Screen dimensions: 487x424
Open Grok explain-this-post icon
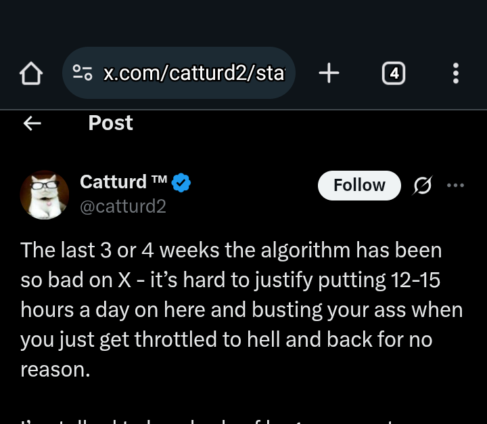click(423, 186)
